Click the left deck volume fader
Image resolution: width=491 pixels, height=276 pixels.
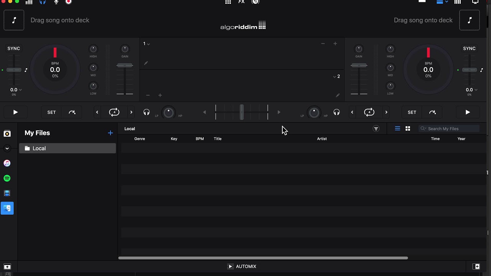[125, 66]
